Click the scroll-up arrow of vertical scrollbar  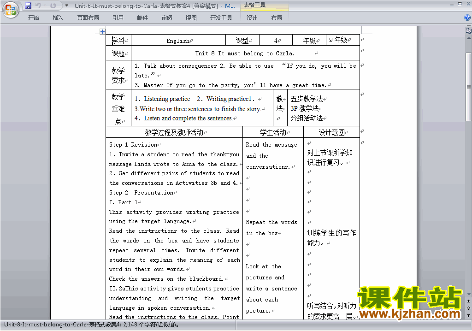pos(468,38)
